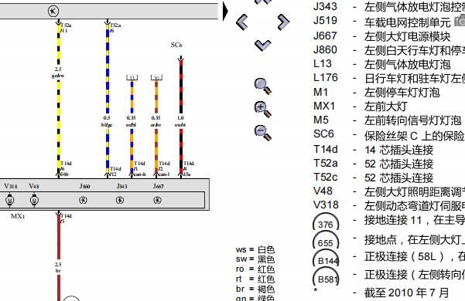Select the bl/ge 0.5 wire label

coord(107,121)
